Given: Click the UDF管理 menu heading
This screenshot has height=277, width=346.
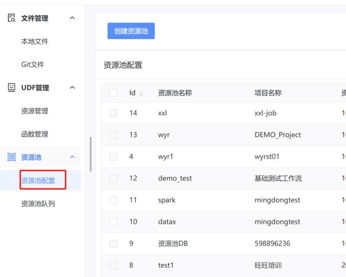Looking at the screenshot, I should pos(35,88).
